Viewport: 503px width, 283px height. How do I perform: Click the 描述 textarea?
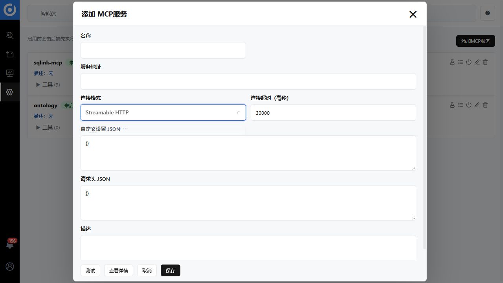[248, 248]
